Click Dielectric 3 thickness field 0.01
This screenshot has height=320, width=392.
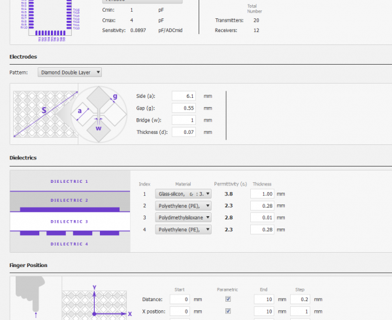point(262,217)
